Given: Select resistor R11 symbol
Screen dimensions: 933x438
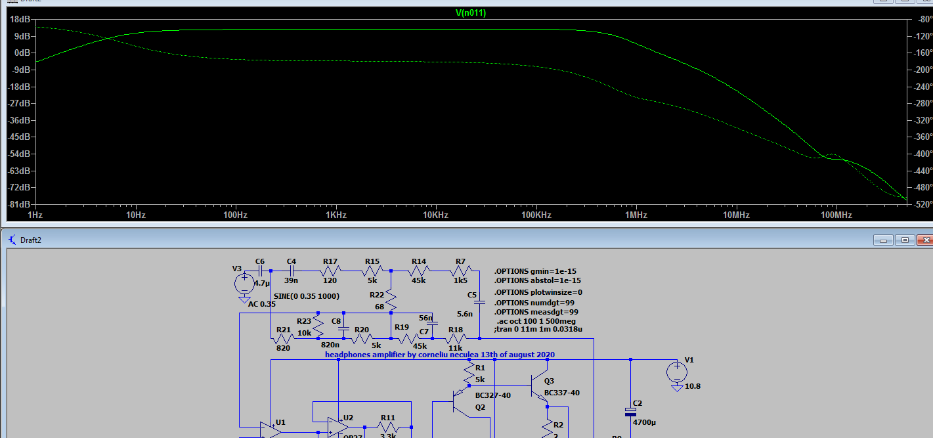Looking at the screenshot, I should (x=388, y=427).
